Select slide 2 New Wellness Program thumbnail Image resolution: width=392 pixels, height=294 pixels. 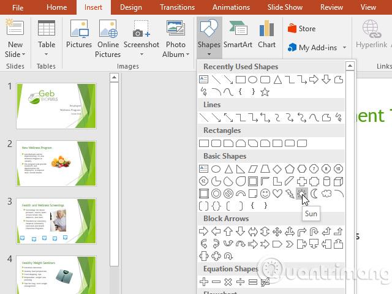(56, 164)
